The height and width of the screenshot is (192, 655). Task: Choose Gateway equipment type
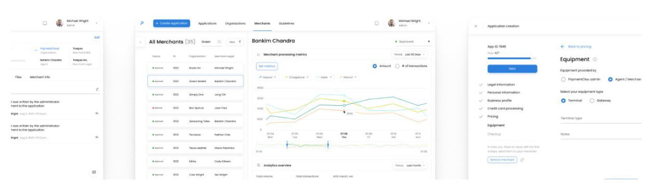click(x=592, y=101)
